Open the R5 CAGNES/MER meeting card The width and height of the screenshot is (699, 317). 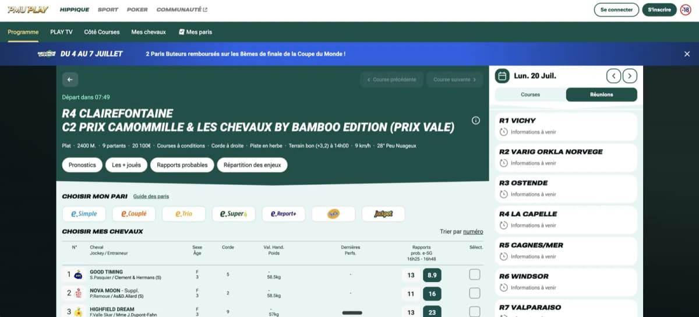pyautogui.click(x=566, y=250)
